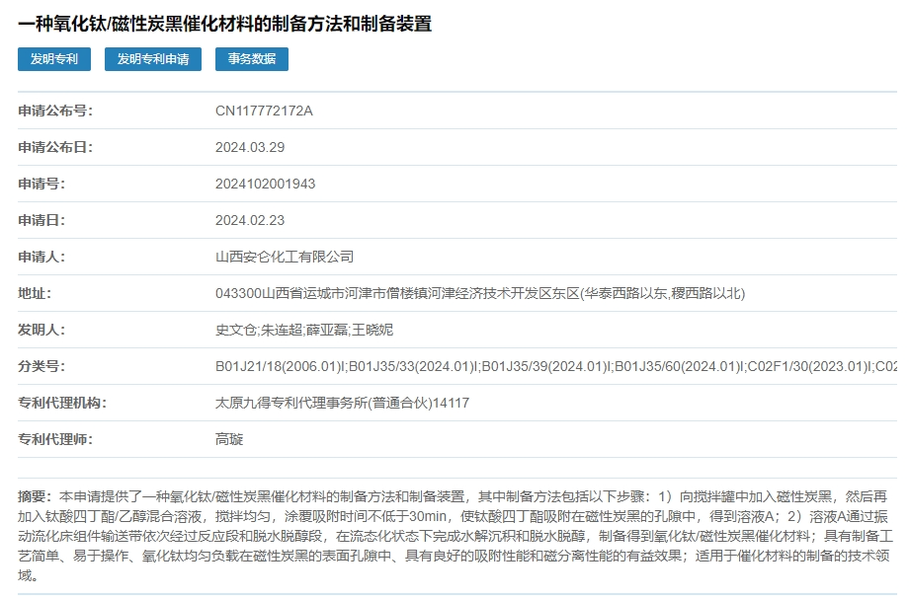Screen dimensions: 910x599
Task: Click patent agency 太原九得专利代理事务所
Action: (342, 403)
